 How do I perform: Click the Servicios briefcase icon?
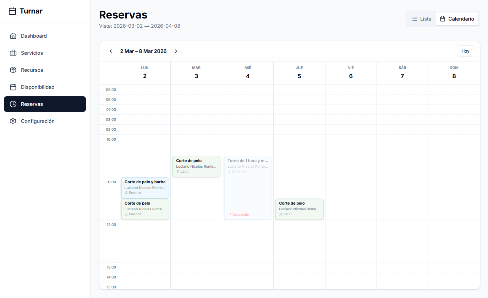(x=13, y=53)
